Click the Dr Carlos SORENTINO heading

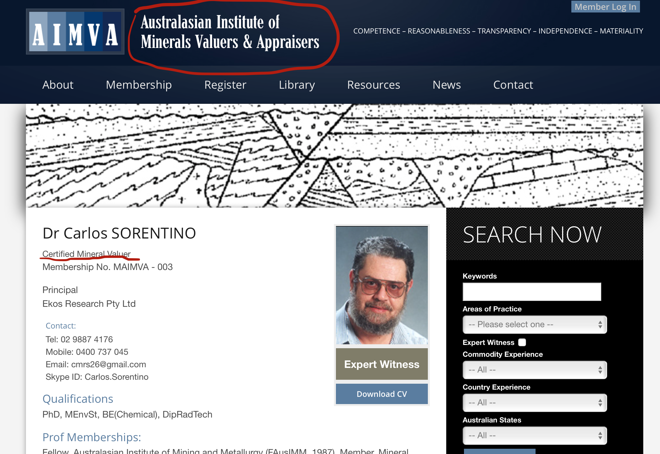tap(119, 233)
